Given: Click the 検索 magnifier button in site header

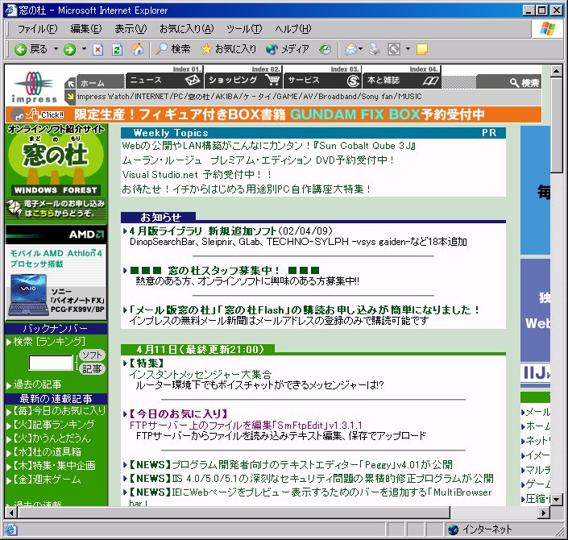Looking at the screenshot, I should tap(524, 83).
